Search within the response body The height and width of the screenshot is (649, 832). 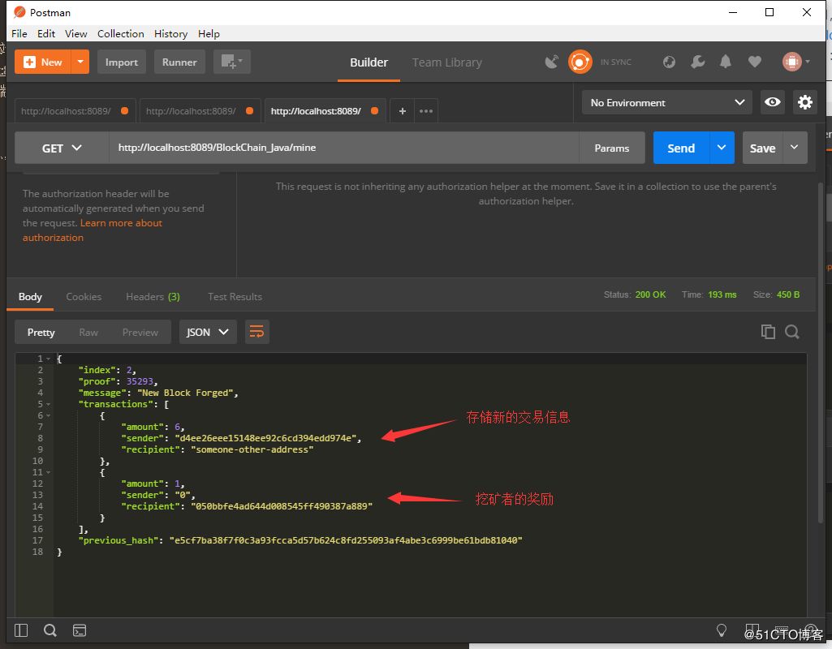click(x=792, y=331)
